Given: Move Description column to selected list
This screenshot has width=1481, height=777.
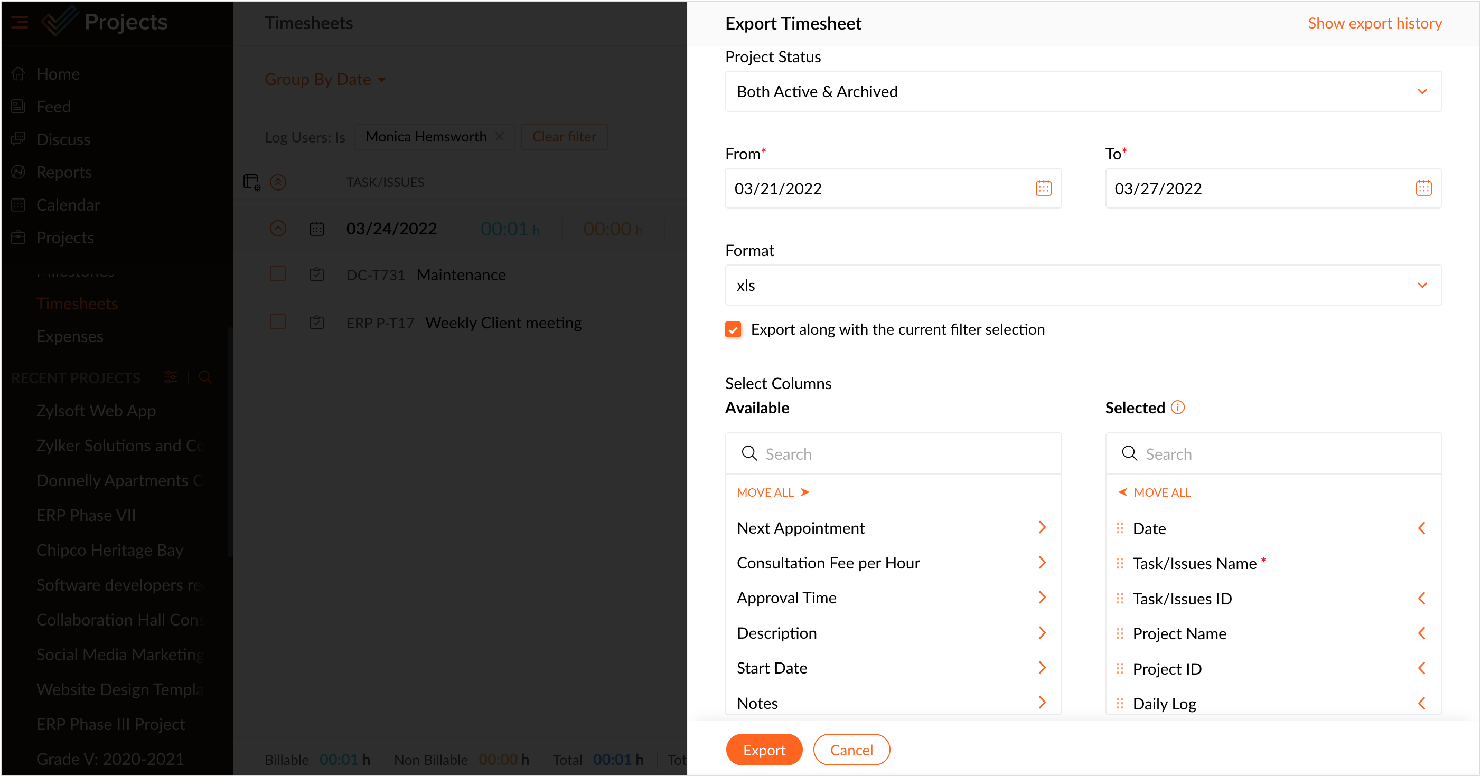Looking at the screenshot, I should click(x=1042, y=632).
